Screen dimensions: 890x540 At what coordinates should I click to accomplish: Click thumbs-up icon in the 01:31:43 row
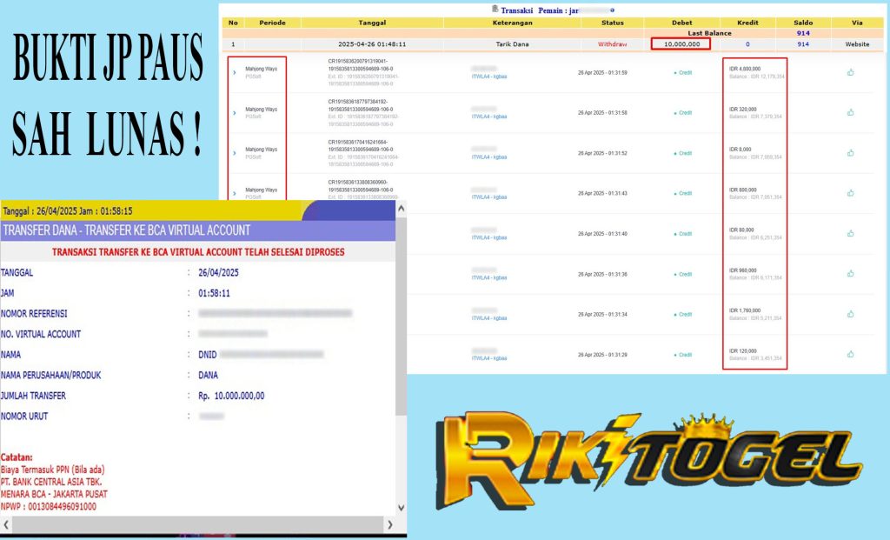click(850, 193)
